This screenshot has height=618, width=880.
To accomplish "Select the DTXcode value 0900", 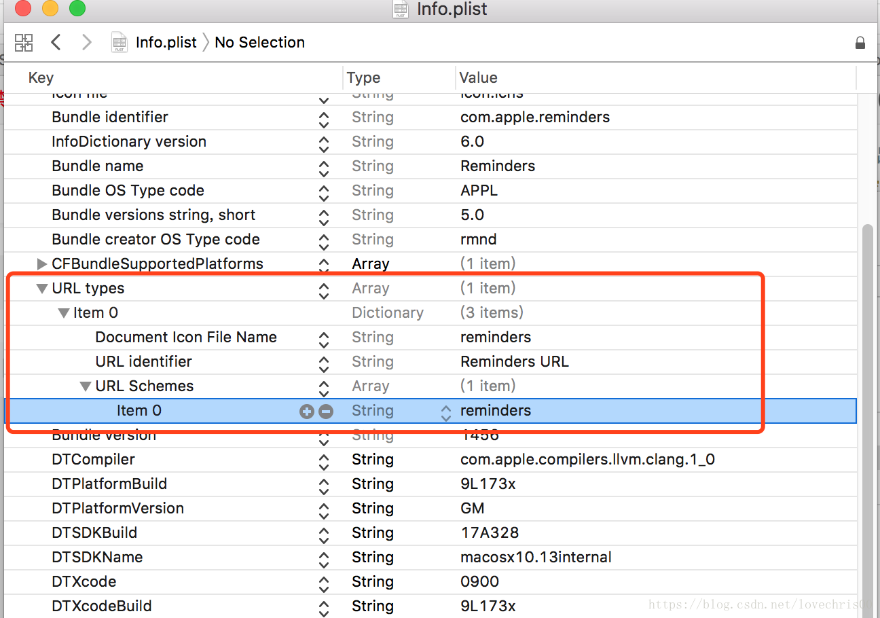I will point(479,581).
